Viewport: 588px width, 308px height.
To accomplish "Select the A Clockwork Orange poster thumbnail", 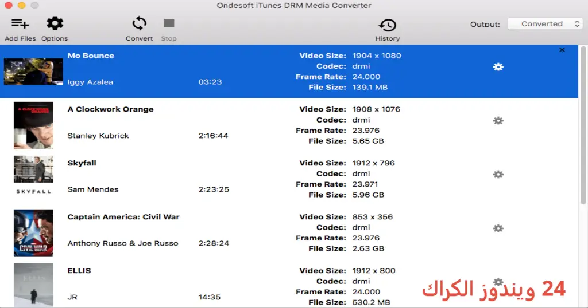I will (x=33, y=125).
